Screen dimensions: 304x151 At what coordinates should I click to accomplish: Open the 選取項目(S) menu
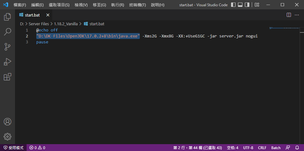coord(59,5)
